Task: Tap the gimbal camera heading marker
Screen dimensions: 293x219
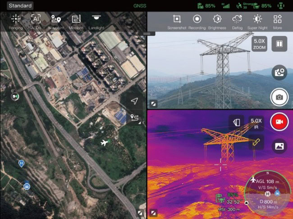Action: tap(15, 96)
